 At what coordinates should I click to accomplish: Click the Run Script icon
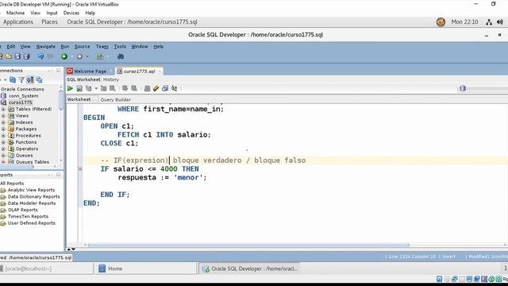click(x=79, y=88)
